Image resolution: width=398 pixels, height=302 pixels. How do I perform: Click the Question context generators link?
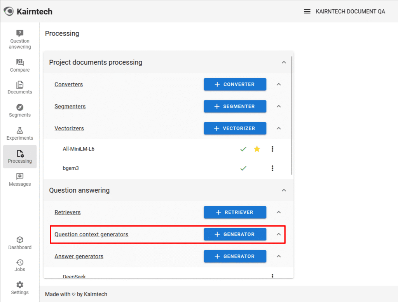91,234
